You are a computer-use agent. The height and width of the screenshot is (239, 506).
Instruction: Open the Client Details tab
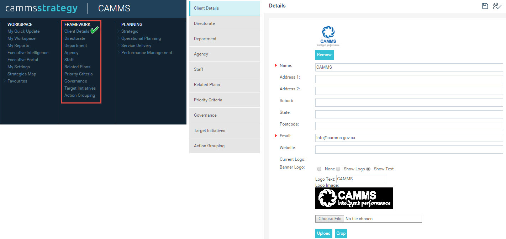tap(225, 8)
